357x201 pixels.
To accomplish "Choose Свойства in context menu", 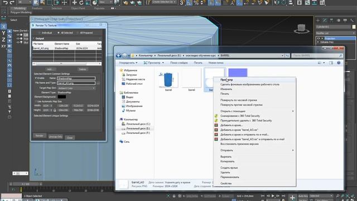I will pos(255,183).
